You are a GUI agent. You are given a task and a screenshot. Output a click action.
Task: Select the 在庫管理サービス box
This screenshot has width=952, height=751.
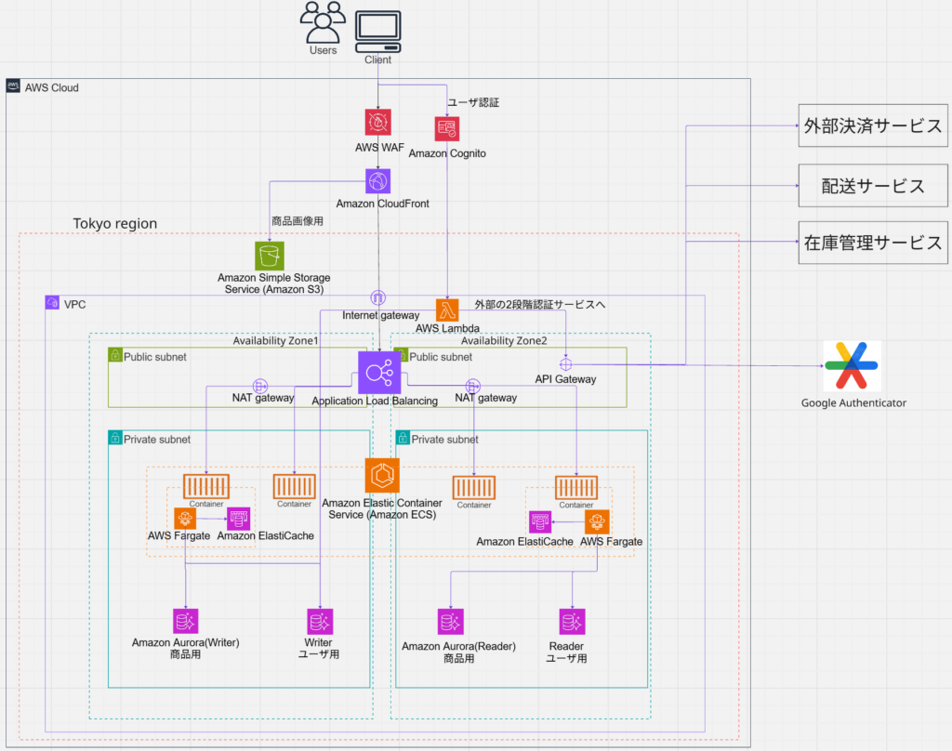[872, 243]
